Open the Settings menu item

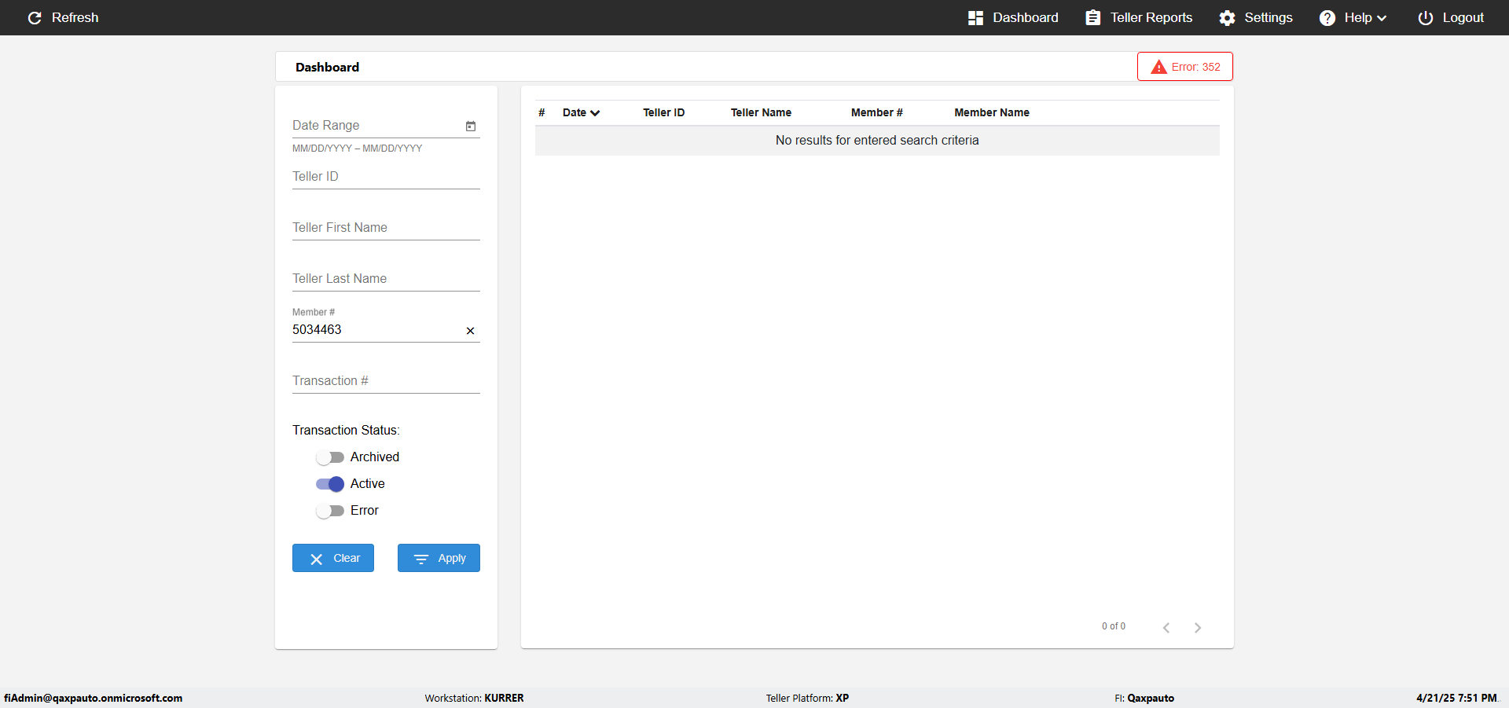click(x=1256, y=17)
